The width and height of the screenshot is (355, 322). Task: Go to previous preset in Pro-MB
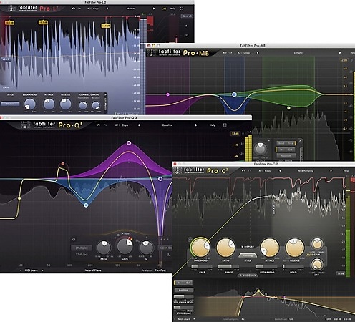coord(258,53)
